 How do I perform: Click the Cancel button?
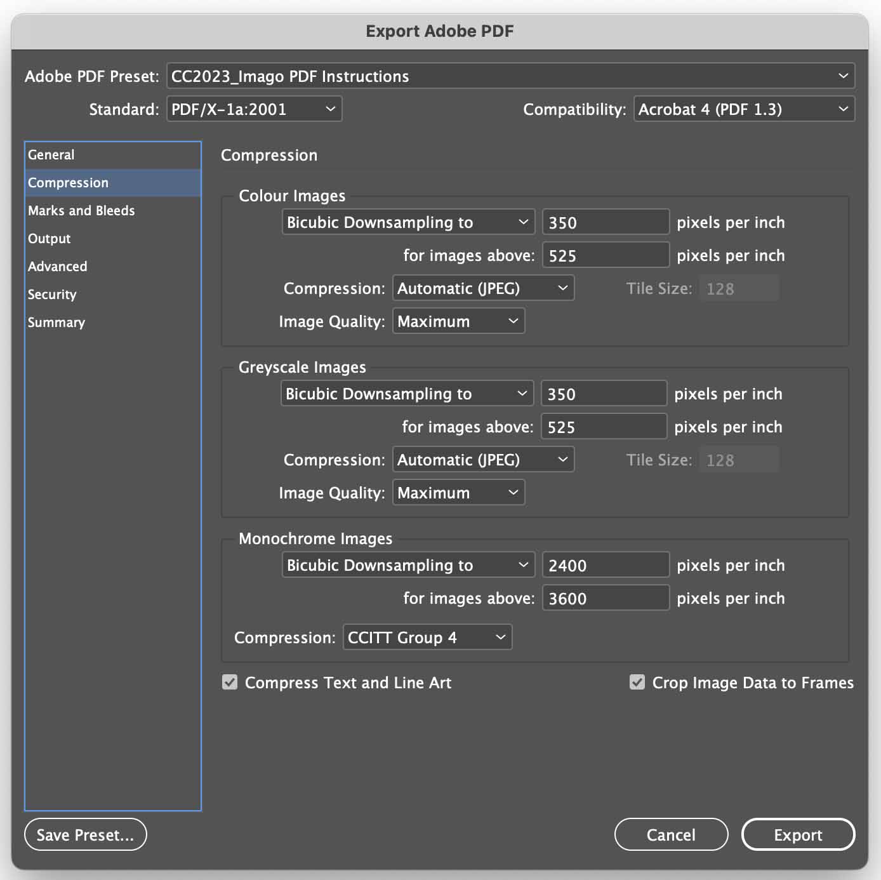[x=671, y=835]
